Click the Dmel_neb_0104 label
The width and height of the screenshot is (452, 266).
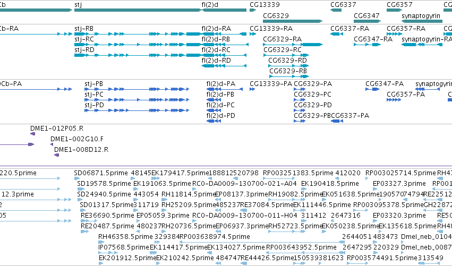tap(427, 237)
